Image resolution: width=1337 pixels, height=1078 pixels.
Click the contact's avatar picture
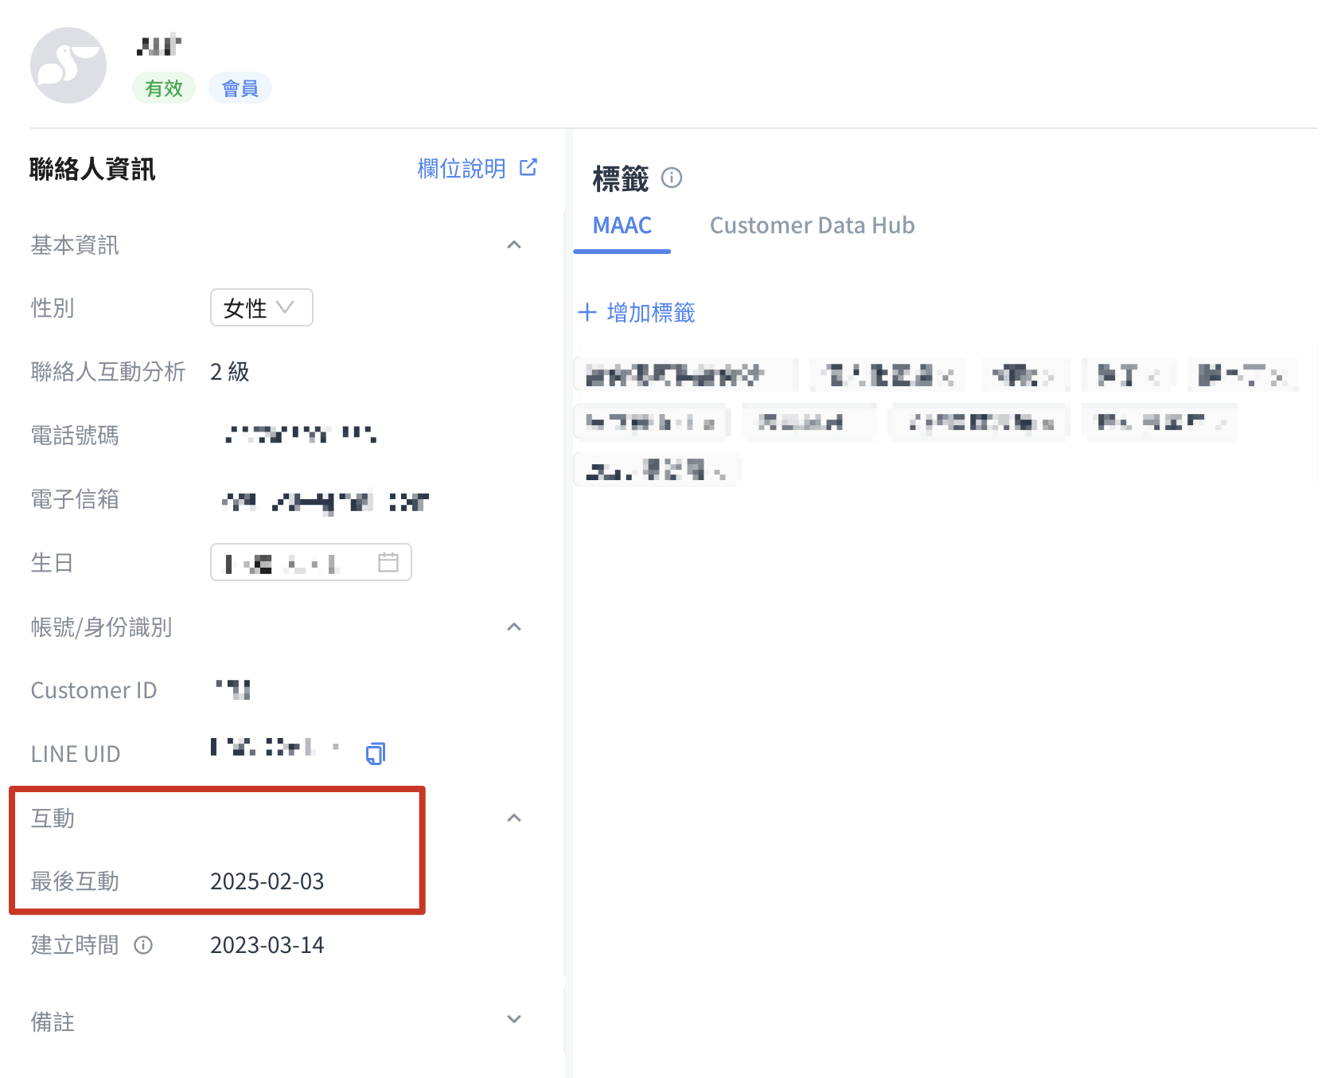pos(68,65)
